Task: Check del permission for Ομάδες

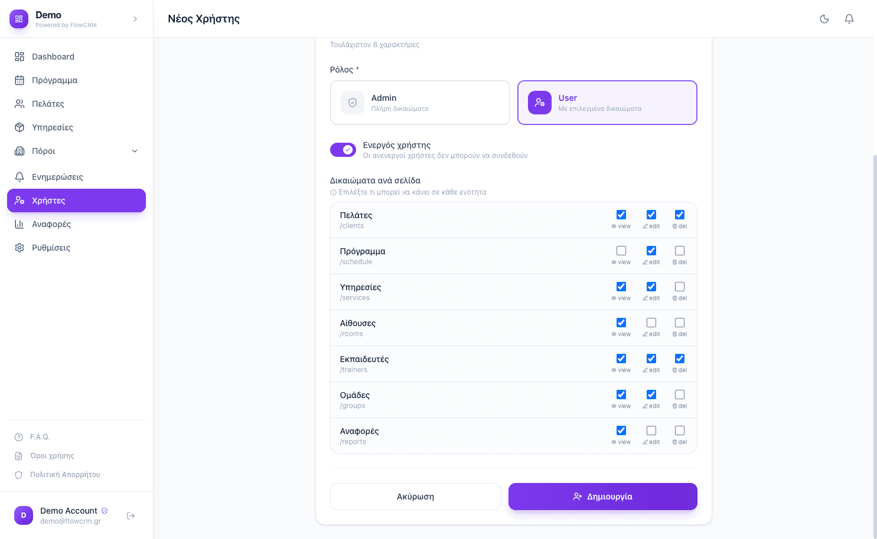Action: click(680, 395)
